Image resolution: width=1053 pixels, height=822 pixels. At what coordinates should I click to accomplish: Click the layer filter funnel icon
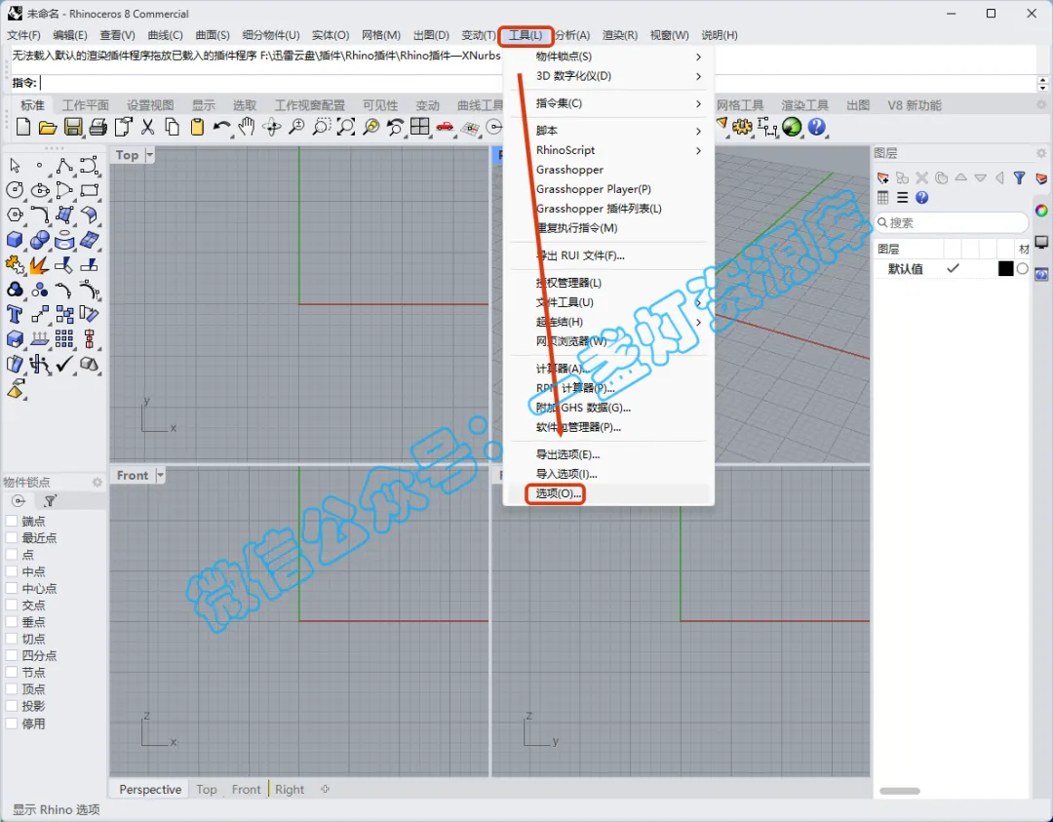[1020, 178]
